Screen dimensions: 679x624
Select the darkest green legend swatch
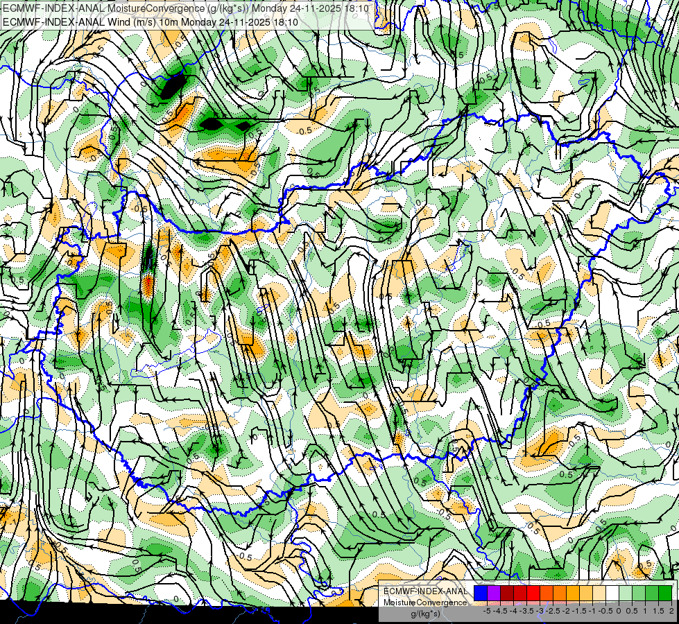click(x=665, y=593)
